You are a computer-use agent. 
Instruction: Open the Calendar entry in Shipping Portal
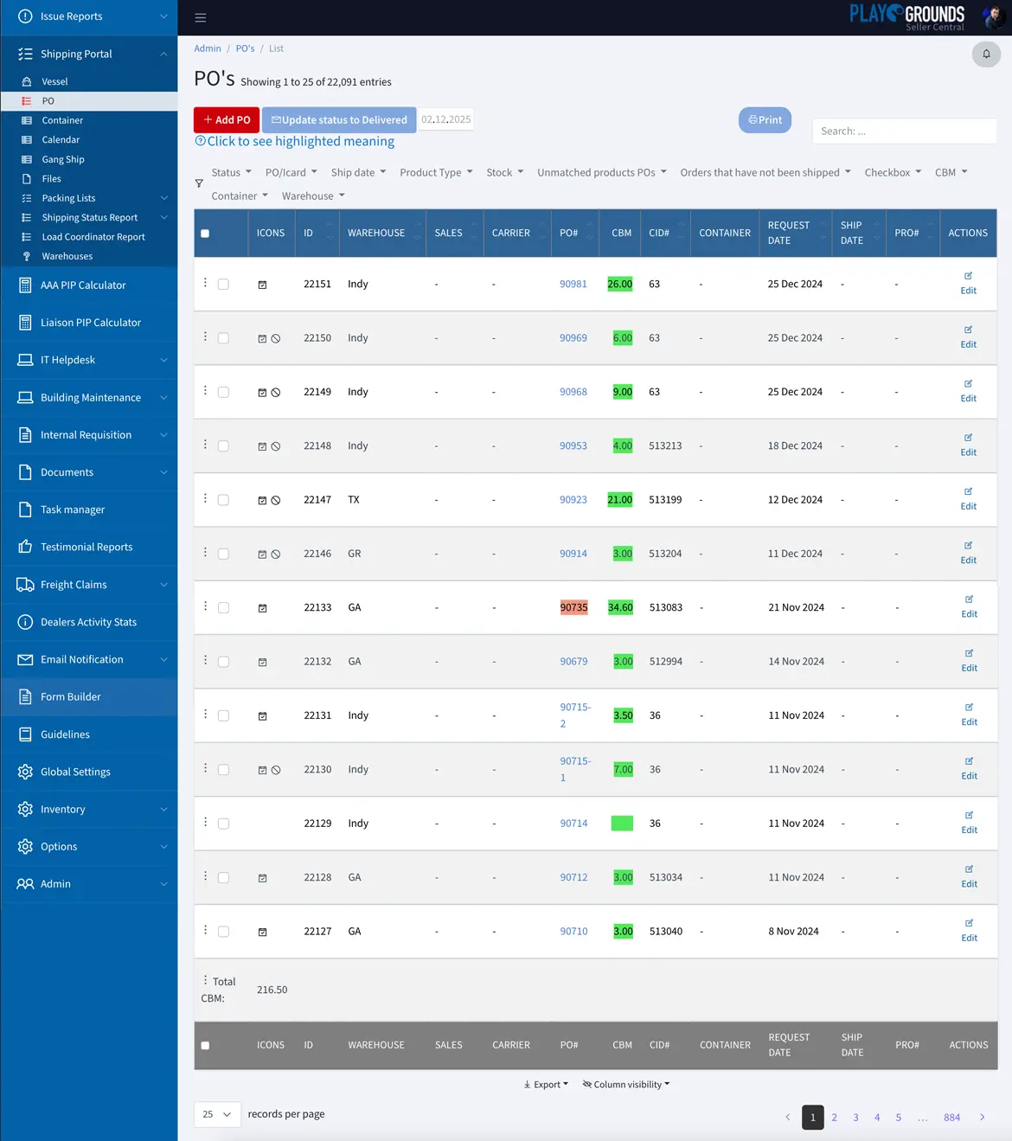61,139
